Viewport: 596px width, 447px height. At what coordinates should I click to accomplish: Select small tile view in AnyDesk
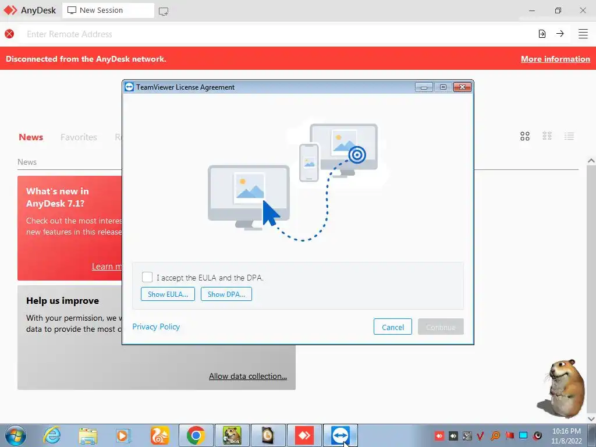(547, 136)
